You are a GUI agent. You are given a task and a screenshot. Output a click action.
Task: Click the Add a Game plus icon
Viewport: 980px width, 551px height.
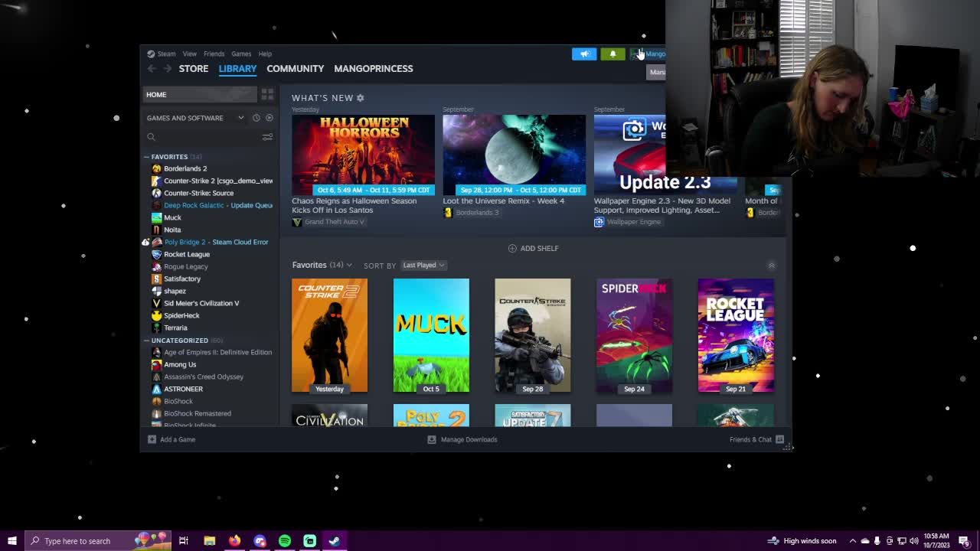coord(152,439)
